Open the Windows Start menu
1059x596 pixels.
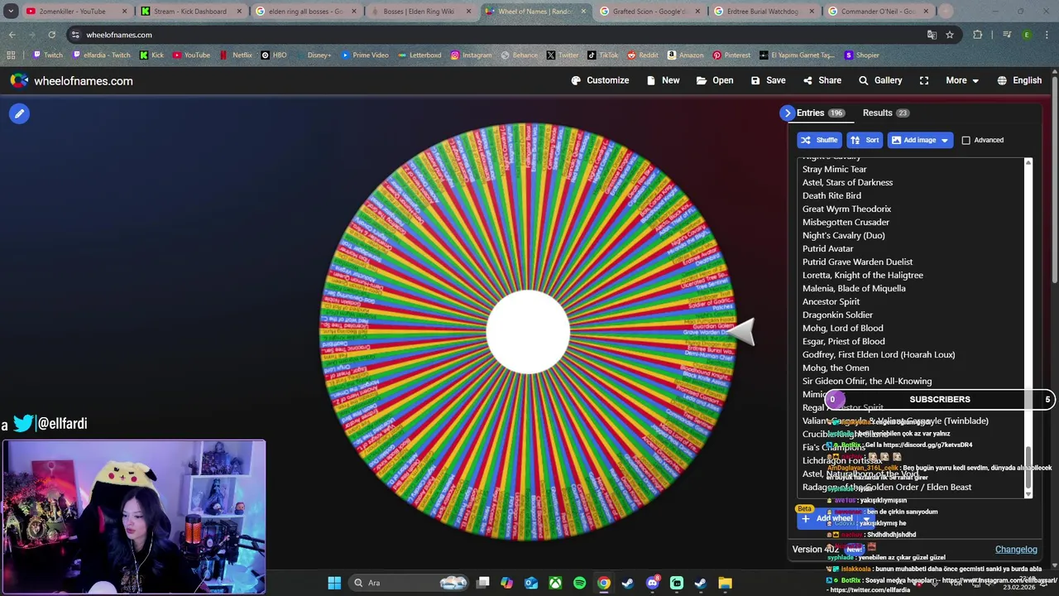point(334,583)
